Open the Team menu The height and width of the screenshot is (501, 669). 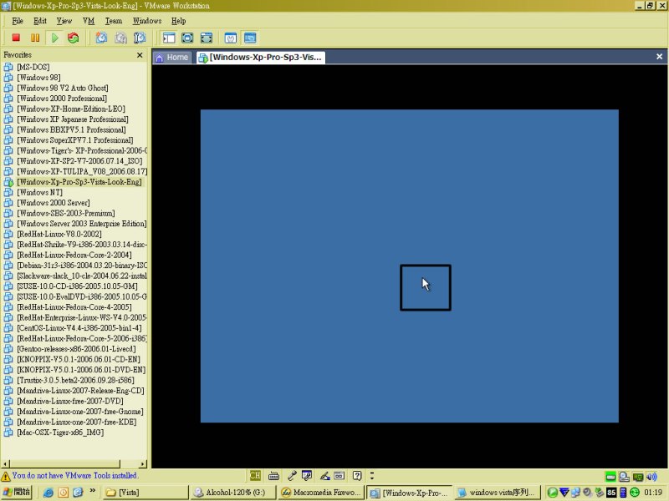click(114, 21)
